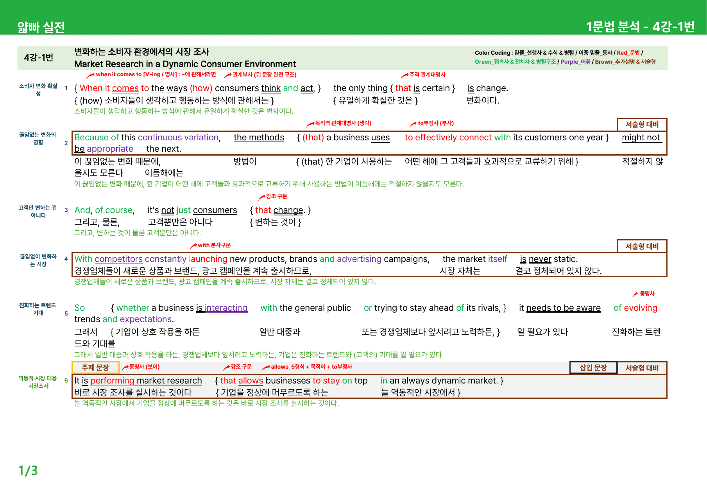This screenshot has height=500, width=707.
Task: Click the side label '끊임없는 변화의 영향'
Action: (38, 138)
